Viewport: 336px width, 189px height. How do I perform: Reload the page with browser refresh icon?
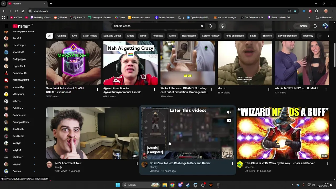pos(16,11)
